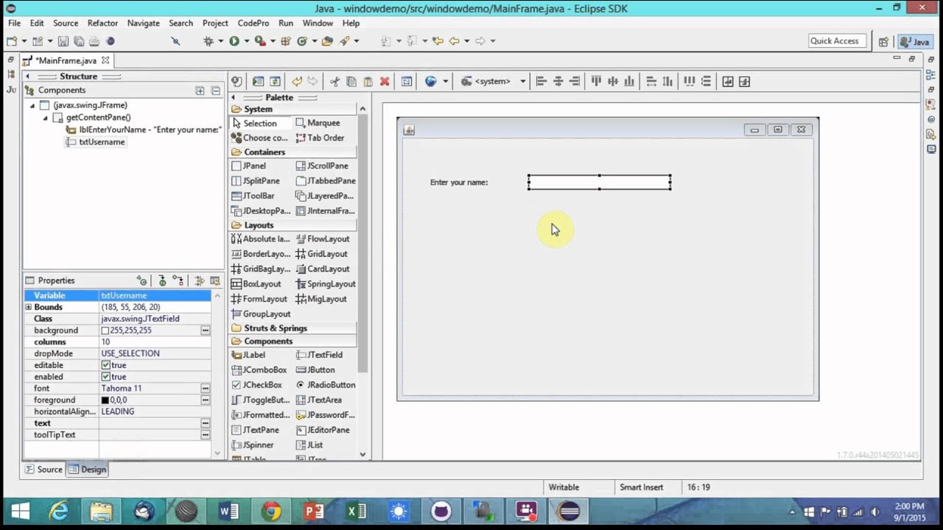Click Expand All icon in Components panel
This screenshot has width=943, height=530.
coord(200,91)
